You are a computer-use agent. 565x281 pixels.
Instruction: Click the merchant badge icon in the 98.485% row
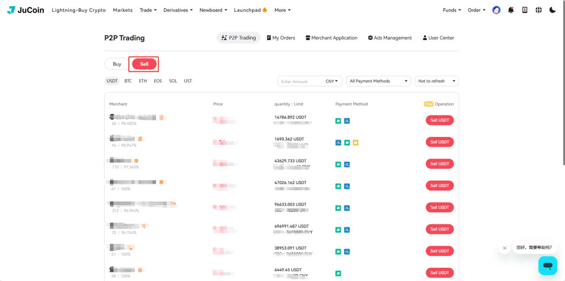click(x=162, y=117)
